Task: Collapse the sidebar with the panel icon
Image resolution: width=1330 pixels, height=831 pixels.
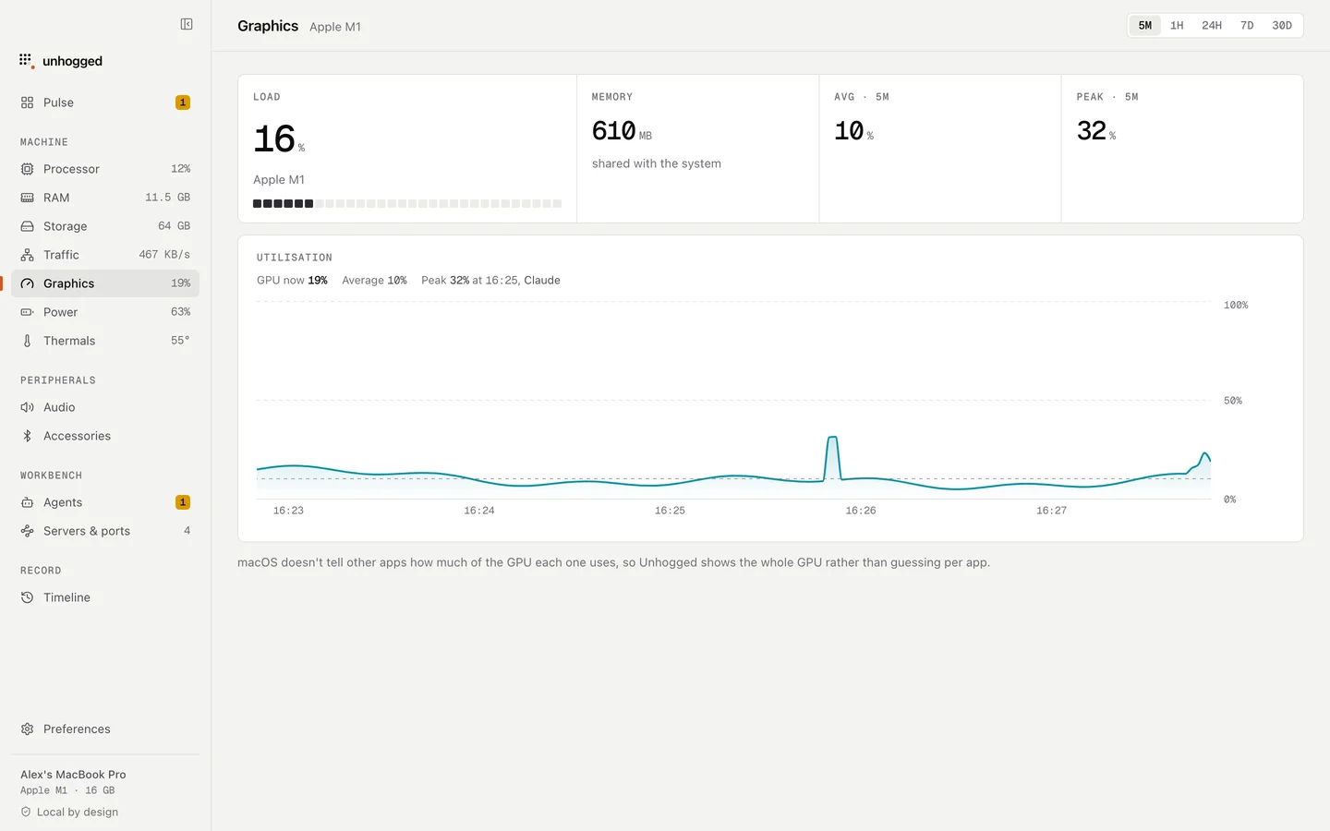Action: [x=187, y=24]
